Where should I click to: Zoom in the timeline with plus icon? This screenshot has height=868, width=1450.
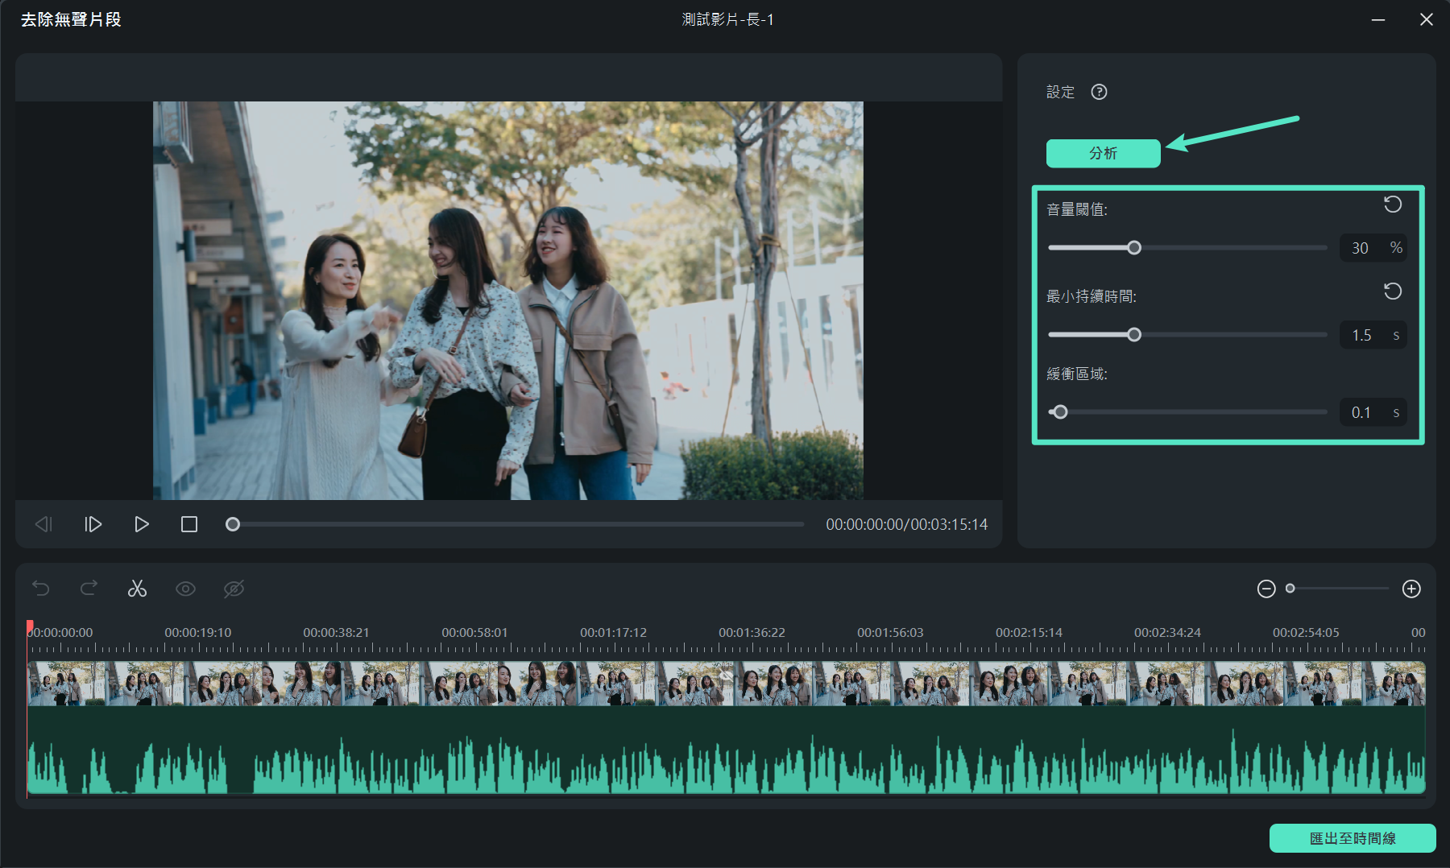(x=1411, y=589)
